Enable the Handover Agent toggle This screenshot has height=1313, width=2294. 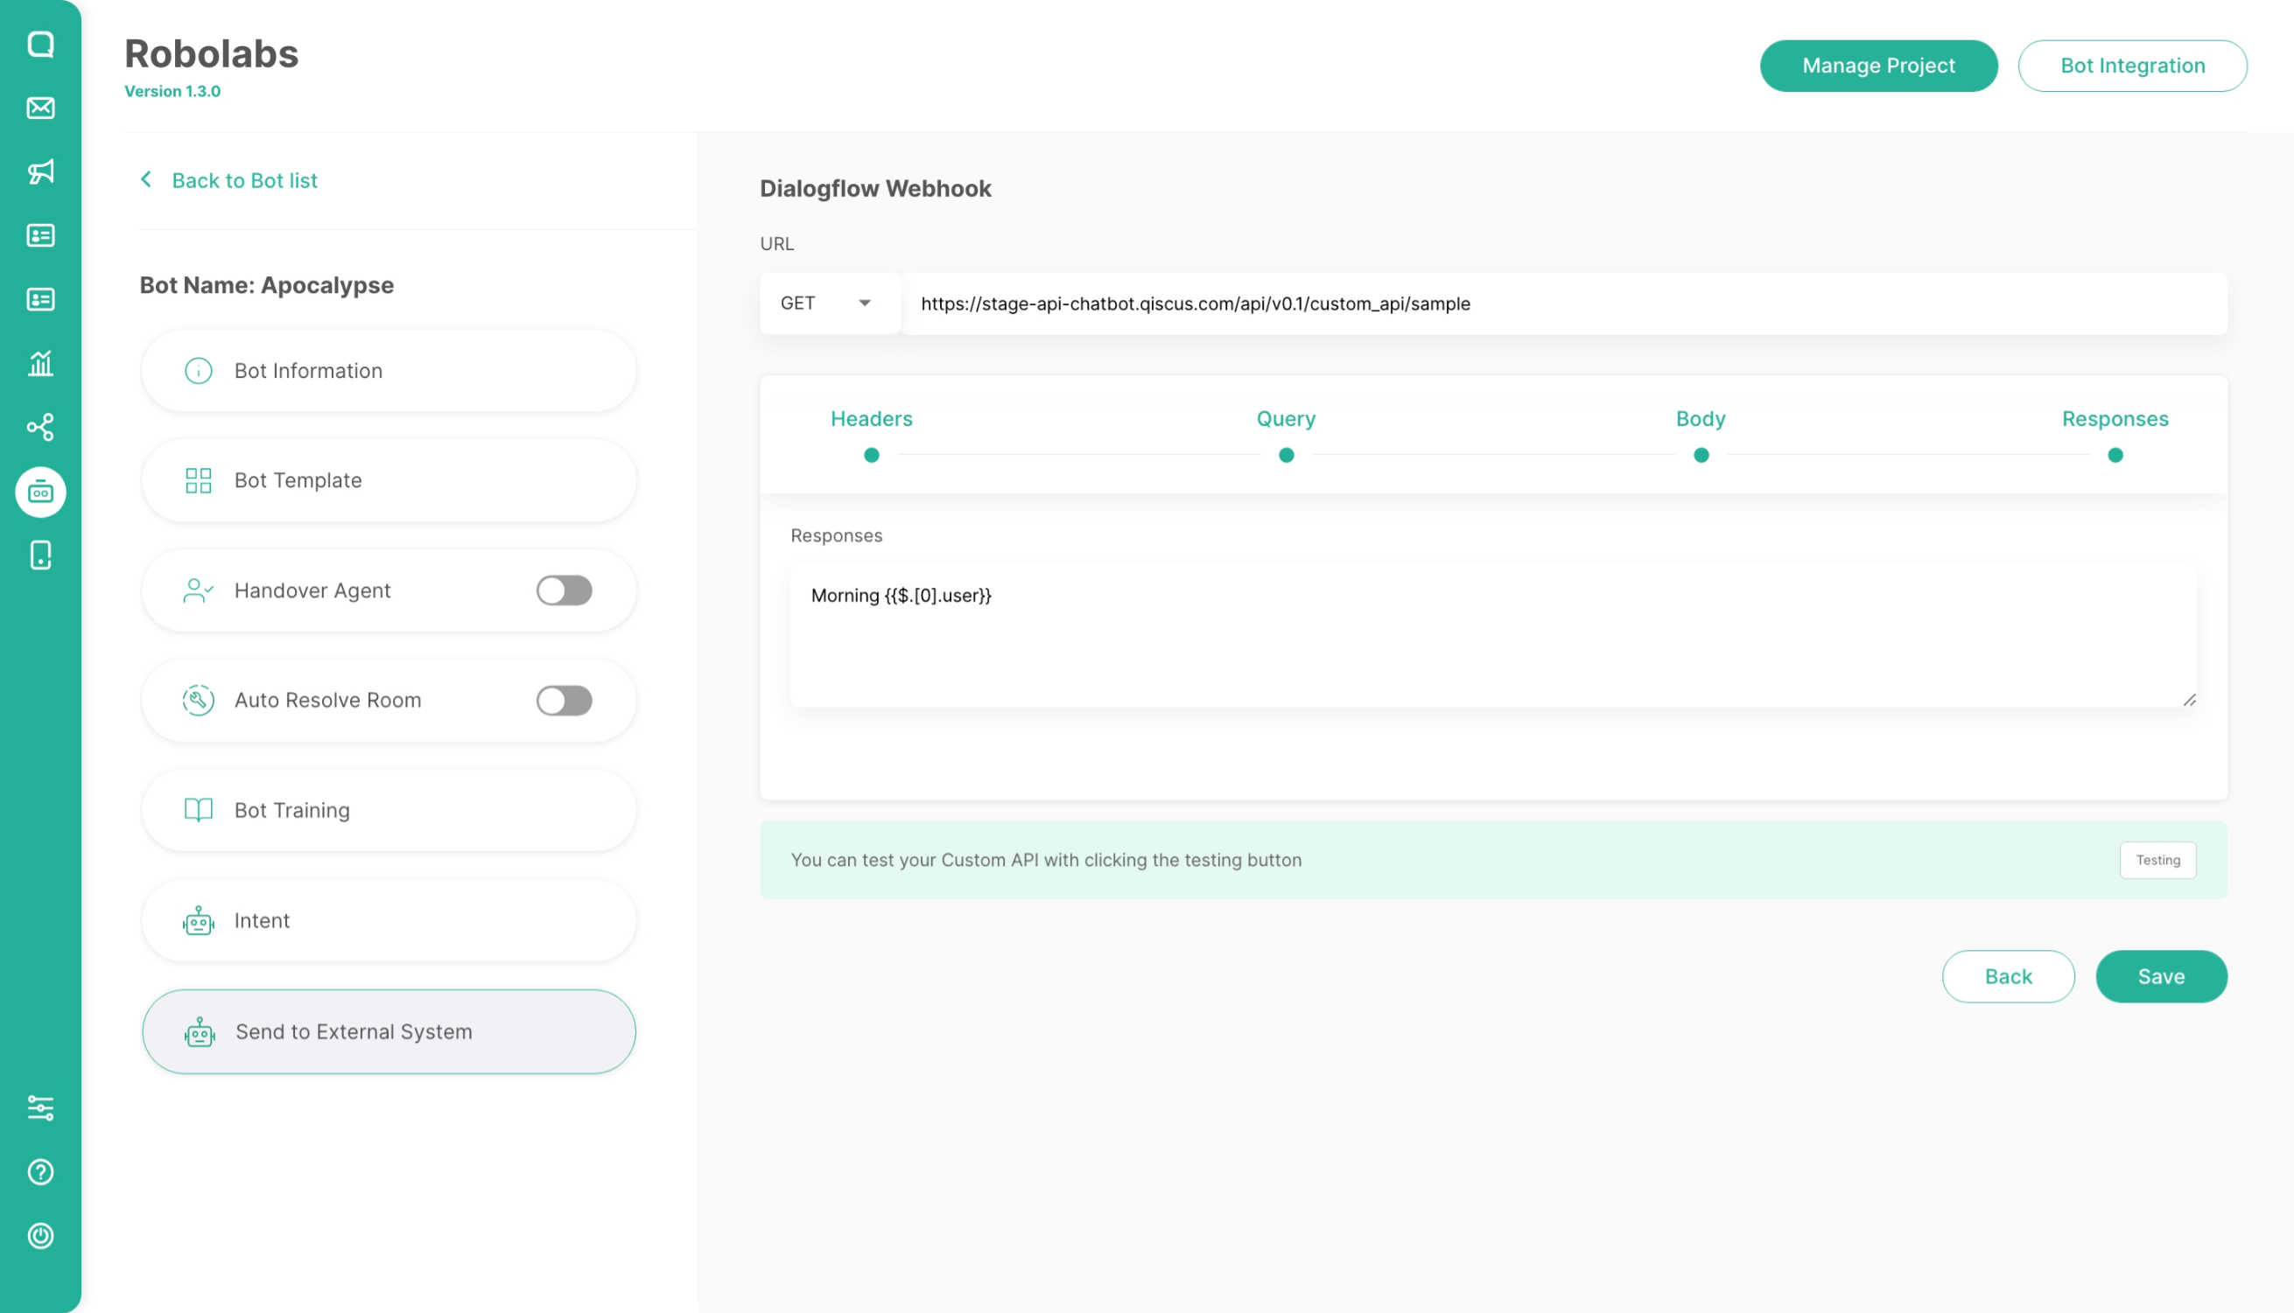[x=564, y=590]
